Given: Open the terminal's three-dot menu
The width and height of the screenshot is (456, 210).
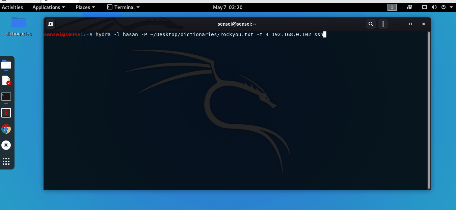Looking at the screenshot, I should pos(383,24).
